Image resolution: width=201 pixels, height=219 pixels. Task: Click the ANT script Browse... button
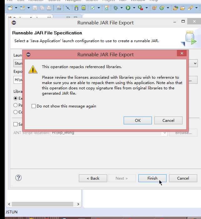click(x=183, y=133)
